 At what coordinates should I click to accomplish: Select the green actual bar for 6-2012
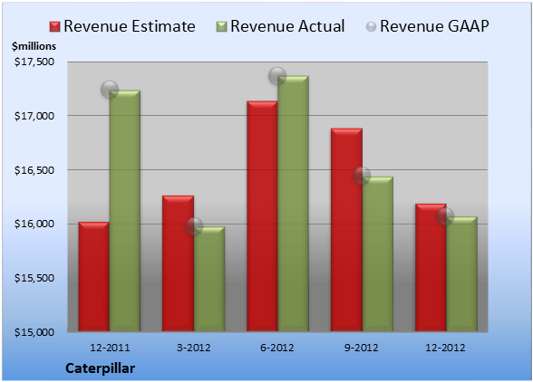click(293, 204)
